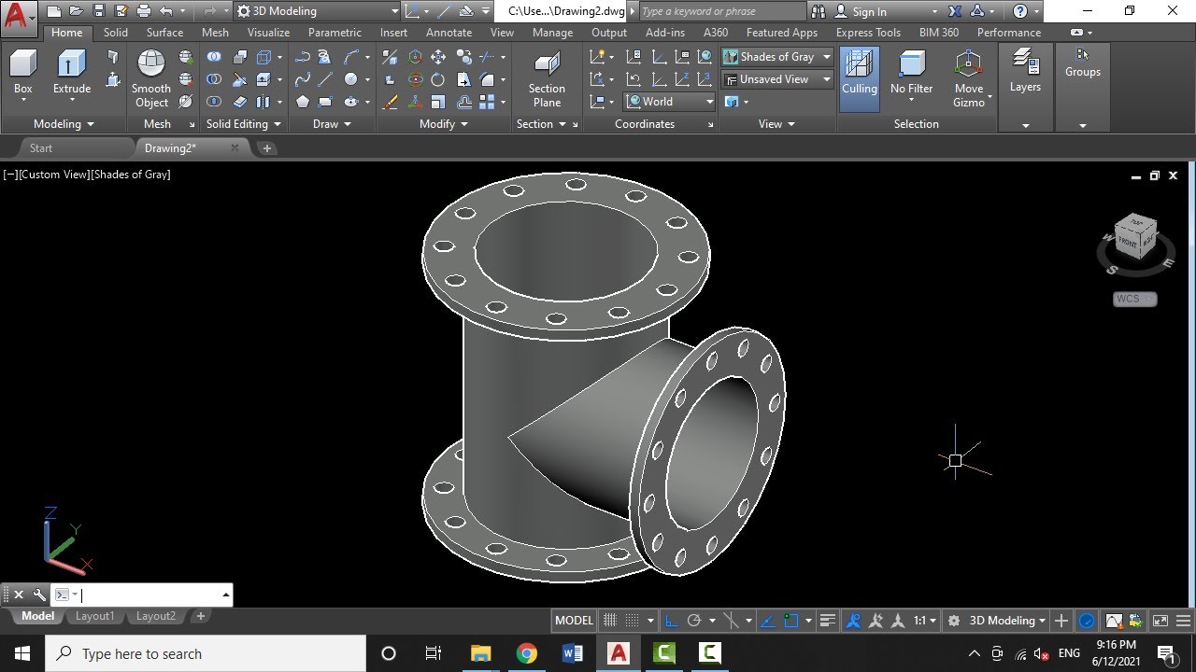This screenshot has width=1196, height=672.
Task: Click the Windows search box in taskbar
Action: point(206,653)
